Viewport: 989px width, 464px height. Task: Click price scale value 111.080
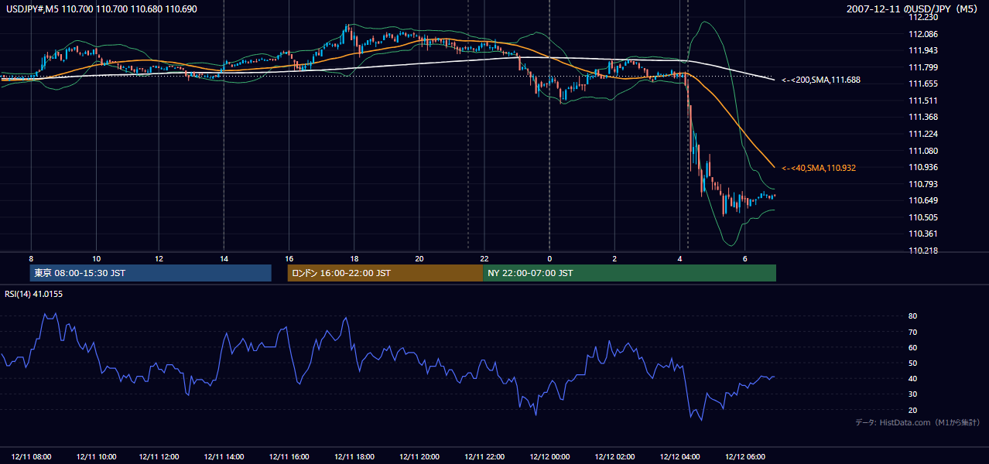[x=925, y=151]
